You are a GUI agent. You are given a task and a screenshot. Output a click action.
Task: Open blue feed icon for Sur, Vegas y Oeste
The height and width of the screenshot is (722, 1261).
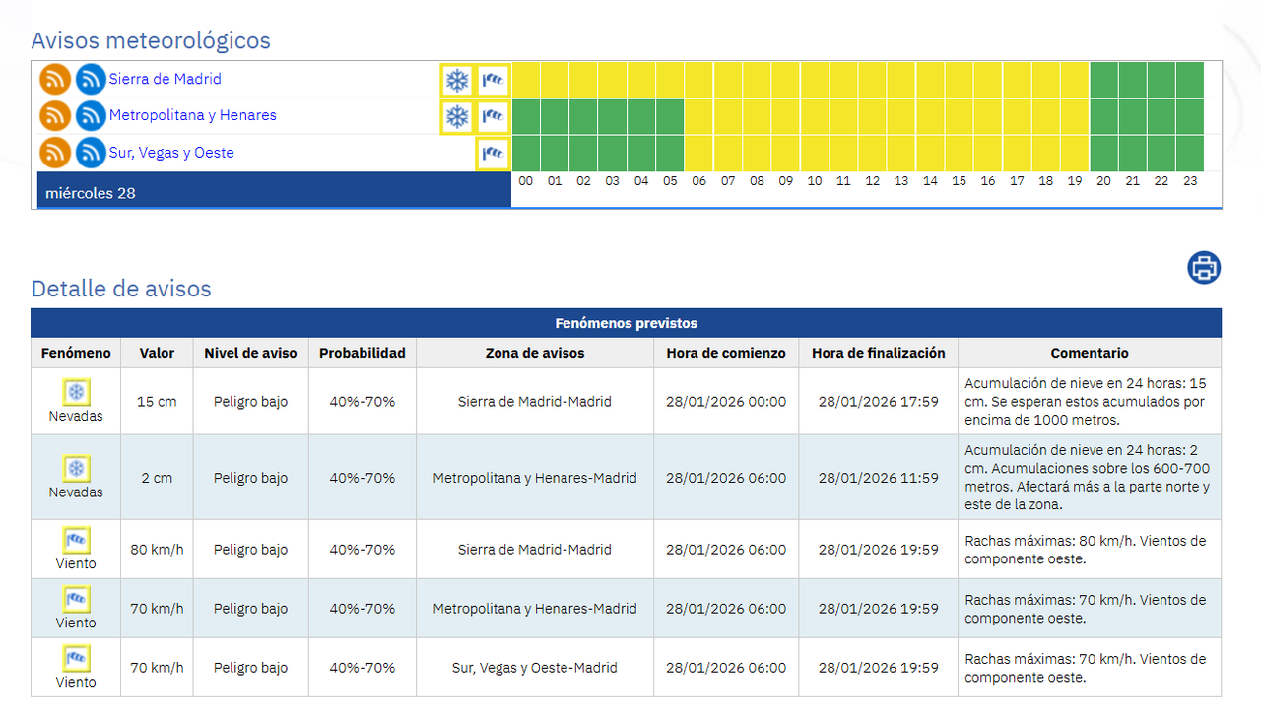point(91,153)
